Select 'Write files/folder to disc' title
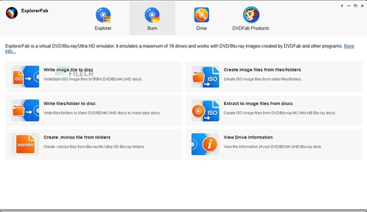The image size is (367, 212). click(69, 103)
